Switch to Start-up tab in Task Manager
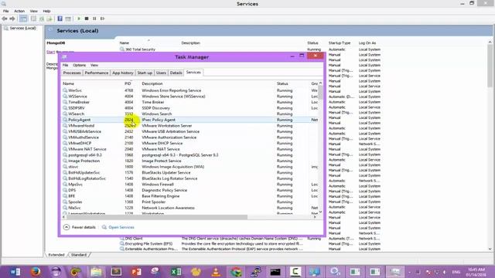 pyautogui.click(x=145, y=73)
